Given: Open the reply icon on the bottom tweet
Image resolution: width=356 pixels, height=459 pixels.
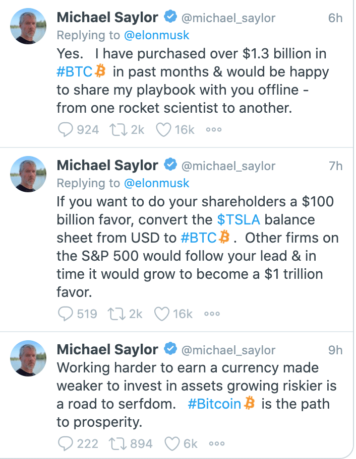Looking at the screenshot, I should click(65, 443).
